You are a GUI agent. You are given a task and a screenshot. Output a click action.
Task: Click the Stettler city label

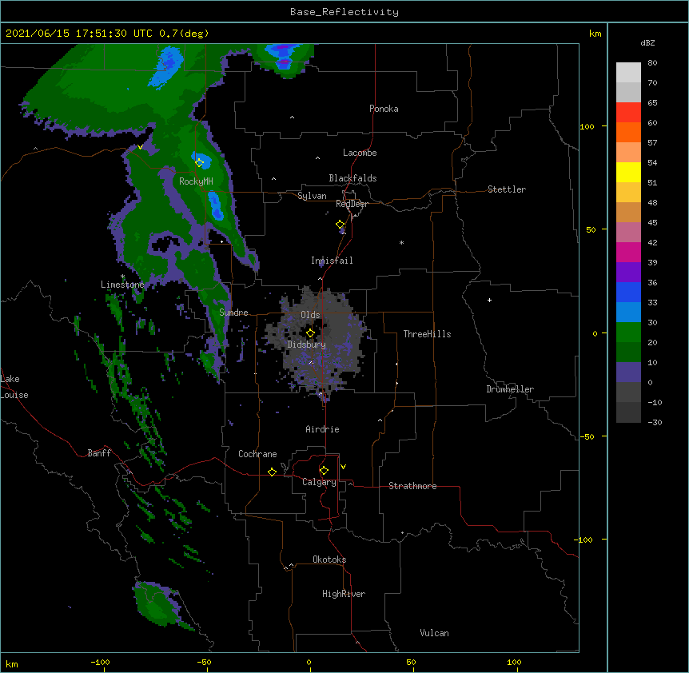point(507,189)
